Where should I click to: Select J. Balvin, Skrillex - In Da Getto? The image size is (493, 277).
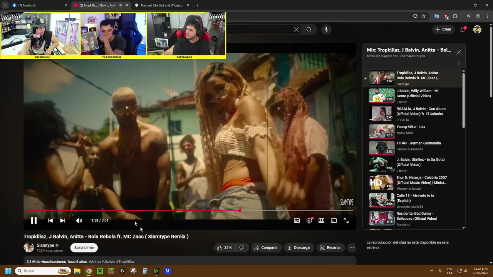(x=412, y=165)
